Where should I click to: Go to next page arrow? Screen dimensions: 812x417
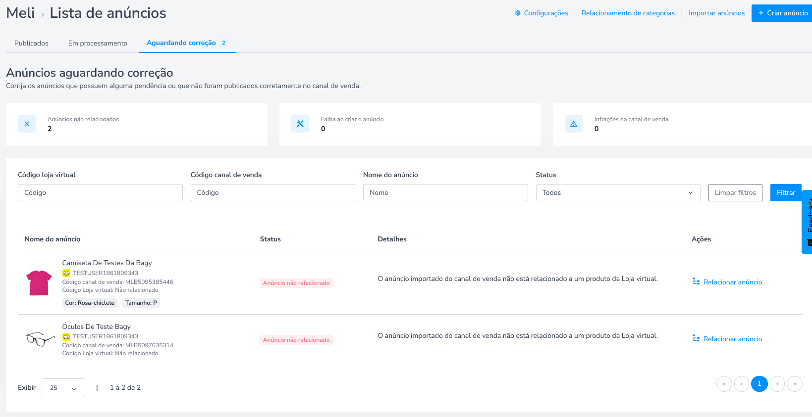click(x=777, y=384)
